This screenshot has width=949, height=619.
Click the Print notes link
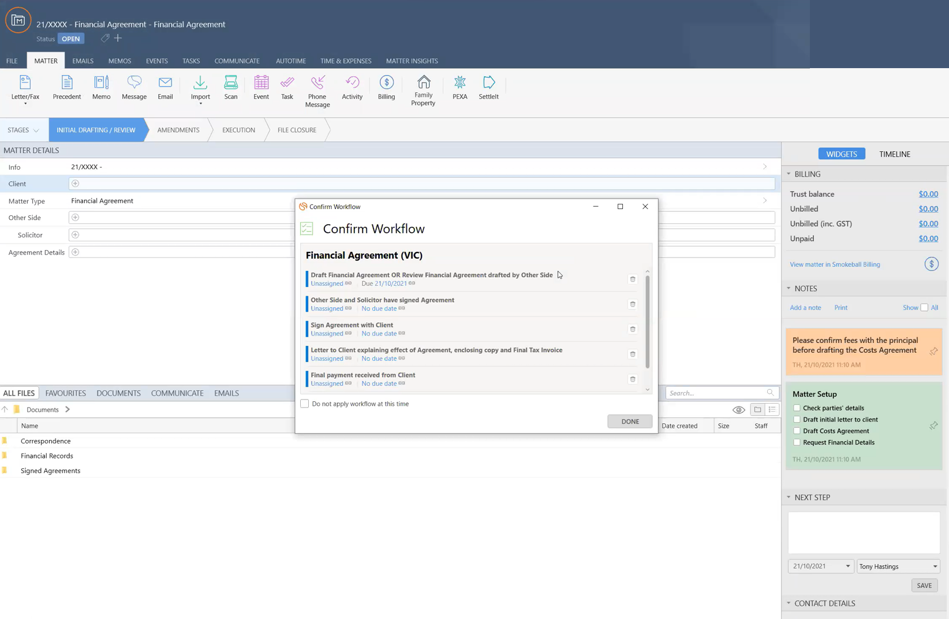[x=840, y=308]
